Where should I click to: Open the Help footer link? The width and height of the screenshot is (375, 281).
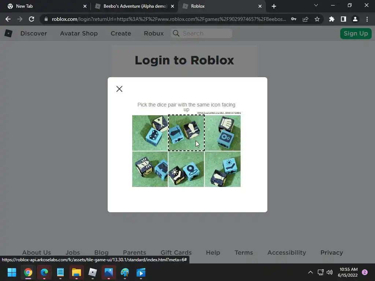click(x=213, y=252)
